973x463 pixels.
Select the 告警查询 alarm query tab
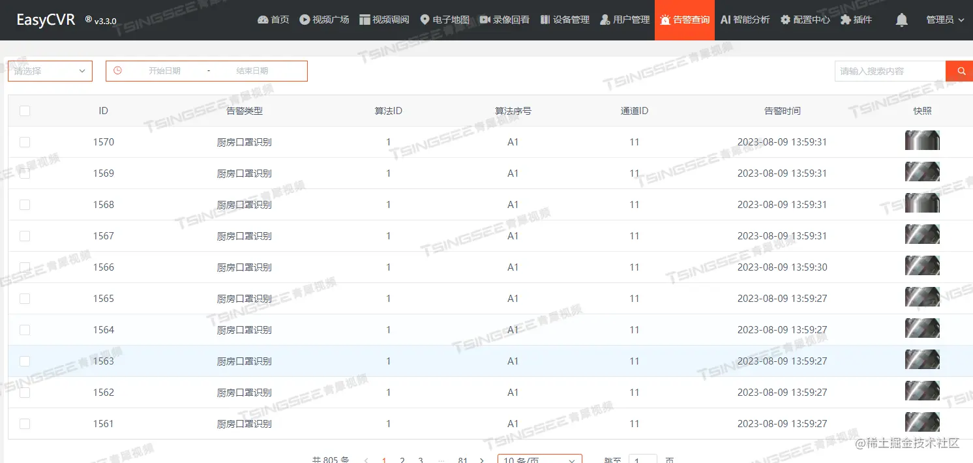(x=685, y=20)
